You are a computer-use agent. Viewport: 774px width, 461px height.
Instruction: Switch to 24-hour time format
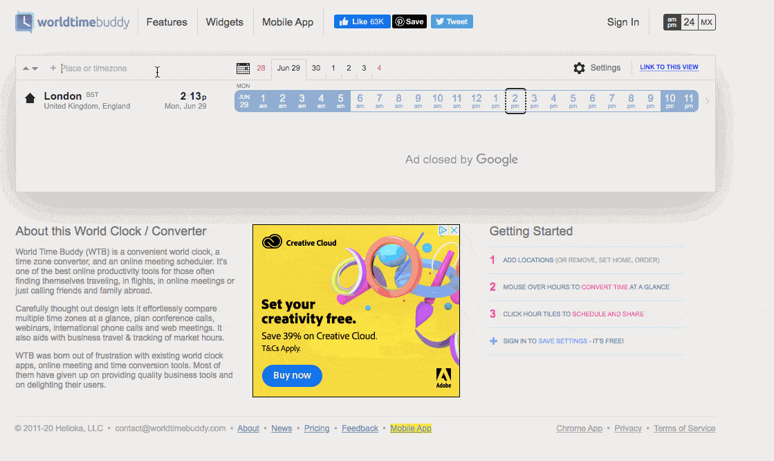click(x=689, y=22)
